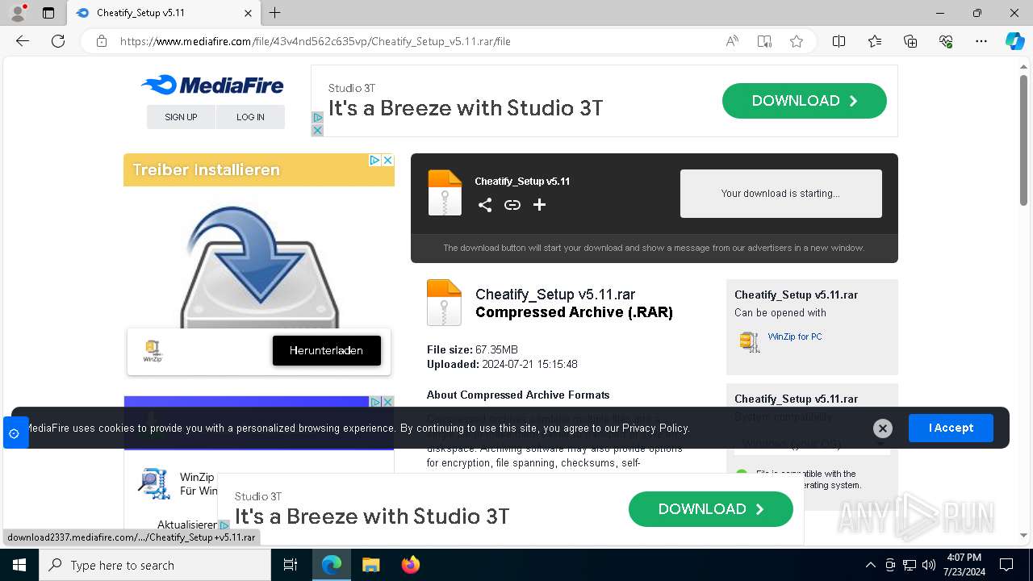
Task: Accept cookies with I Accept
Action: pos(951,428)
